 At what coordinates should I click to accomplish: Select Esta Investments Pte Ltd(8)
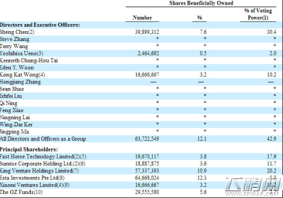32,178
